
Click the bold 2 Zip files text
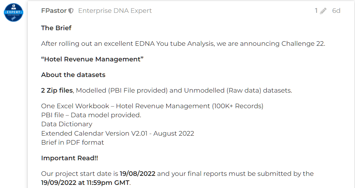pyautogui.click(x=57, y=91)
